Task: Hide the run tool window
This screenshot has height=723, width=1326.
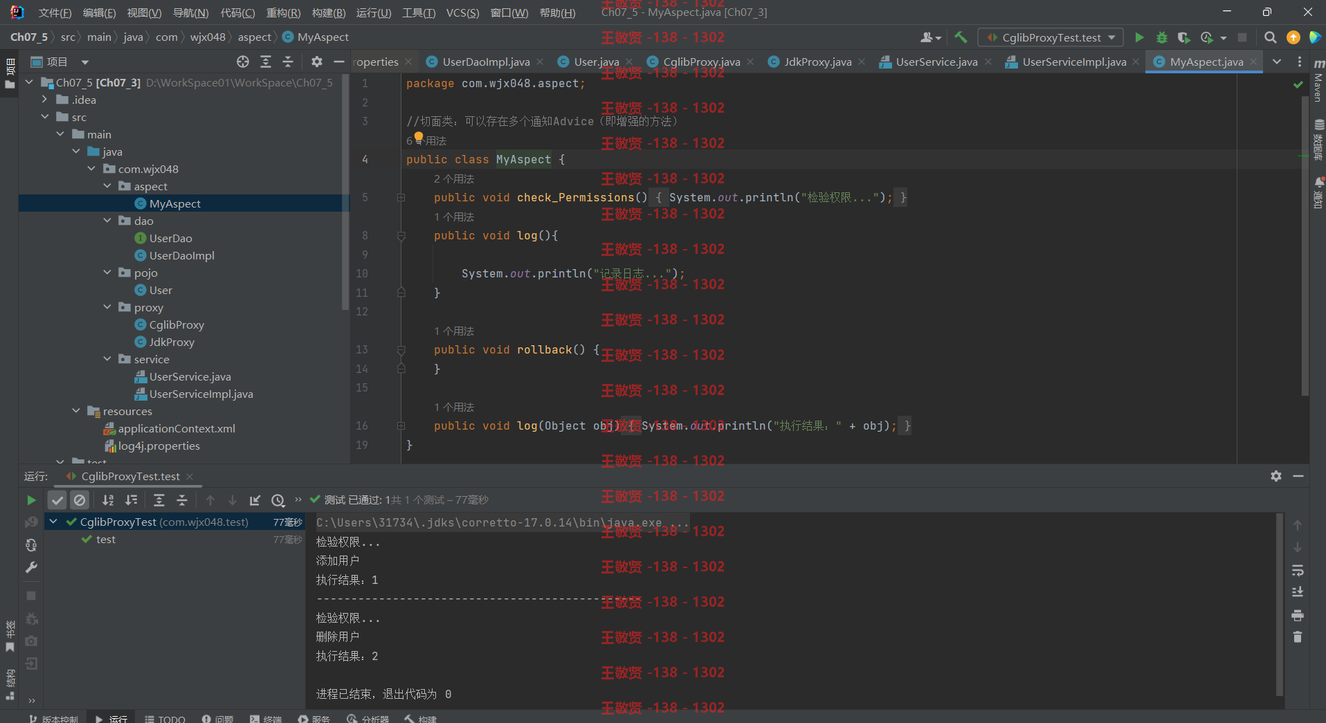Action: 1298,476
